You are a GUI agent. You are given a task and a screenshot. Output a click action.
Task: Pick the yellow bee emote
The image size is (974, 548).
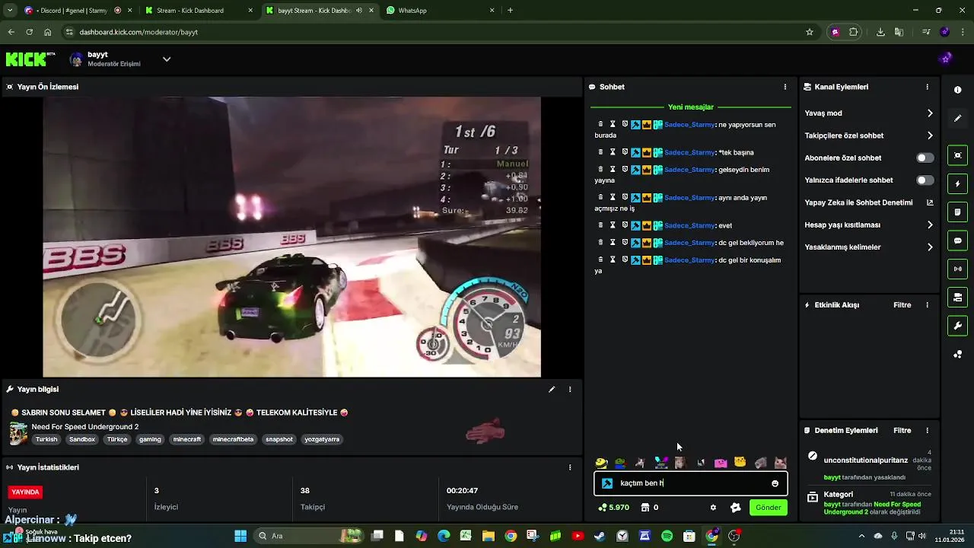pos(601,463)
